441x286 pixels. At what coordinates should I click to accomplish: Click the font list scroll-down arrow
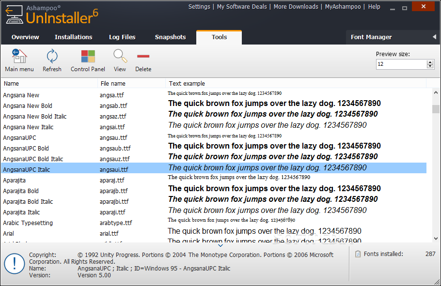[436, 239]
